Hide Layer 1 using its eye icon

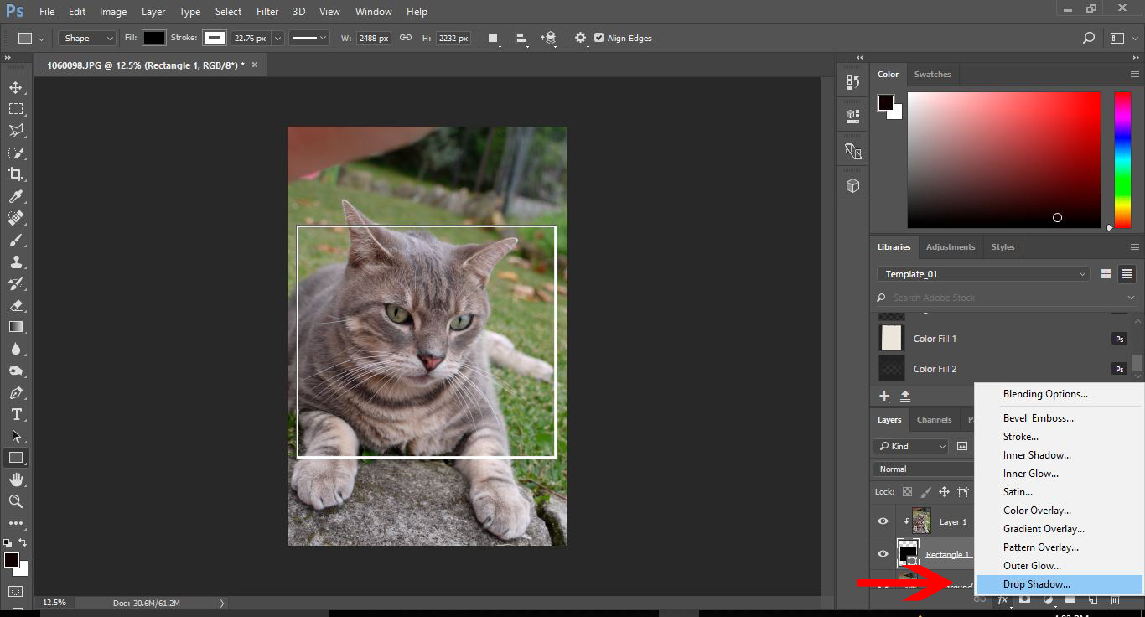(883, 521)
